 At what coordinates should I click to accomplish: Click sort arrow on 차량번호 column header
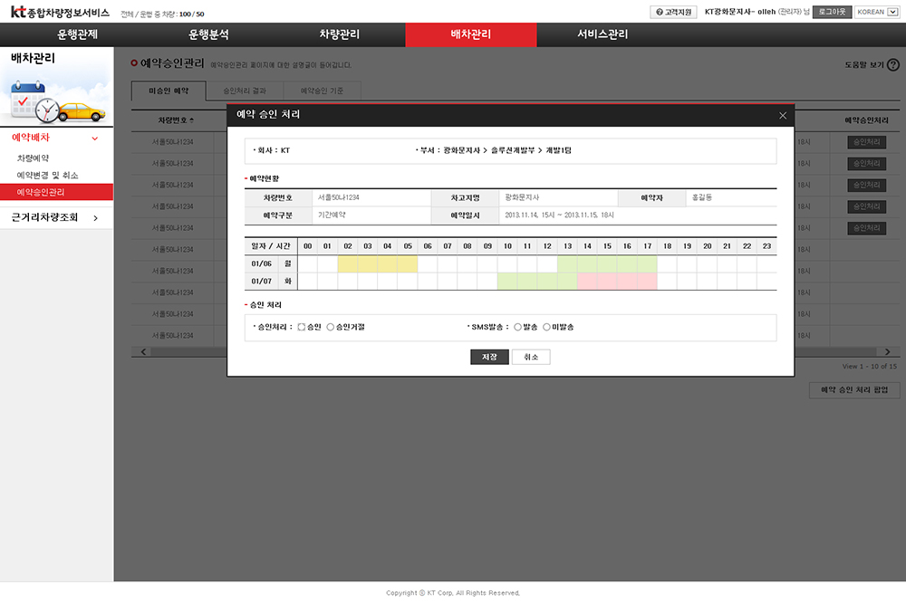pos(192,120)
